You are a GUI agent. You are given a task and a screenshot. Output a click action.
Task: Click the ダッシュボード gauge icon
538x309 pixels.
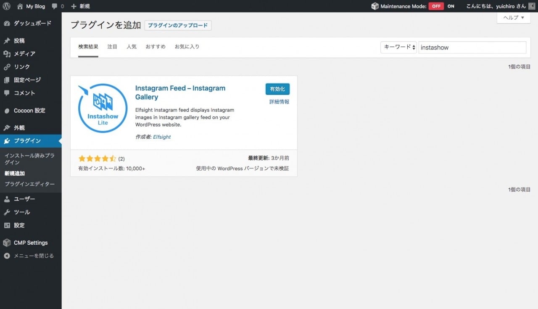pos(7,23)
